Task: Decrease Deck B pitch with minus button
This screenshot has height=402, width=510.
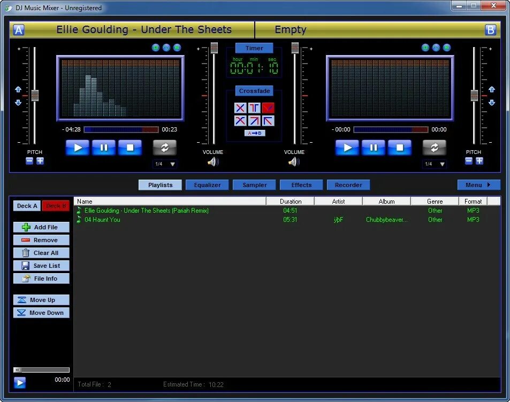Action: pyautogui.click(x=469, y=161)
